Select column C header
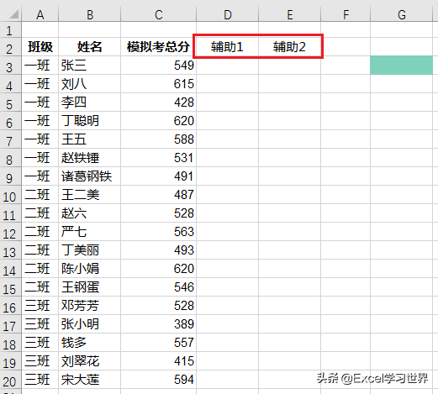 [x=159, y=14]
